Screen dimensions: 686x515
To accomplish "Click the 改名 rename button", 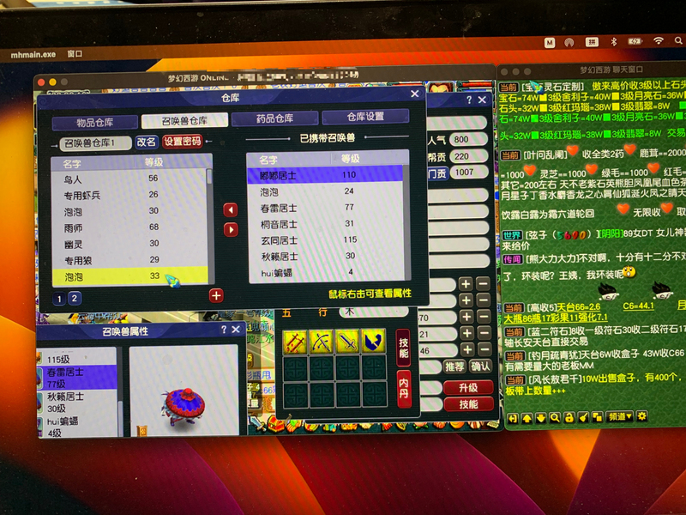I will (x=146, y=142).
